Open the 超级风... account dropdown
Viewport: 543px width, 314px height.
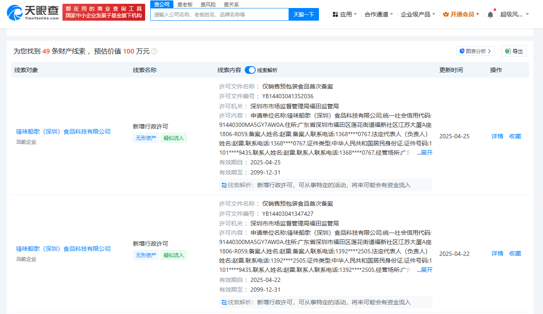click(515, 14)
